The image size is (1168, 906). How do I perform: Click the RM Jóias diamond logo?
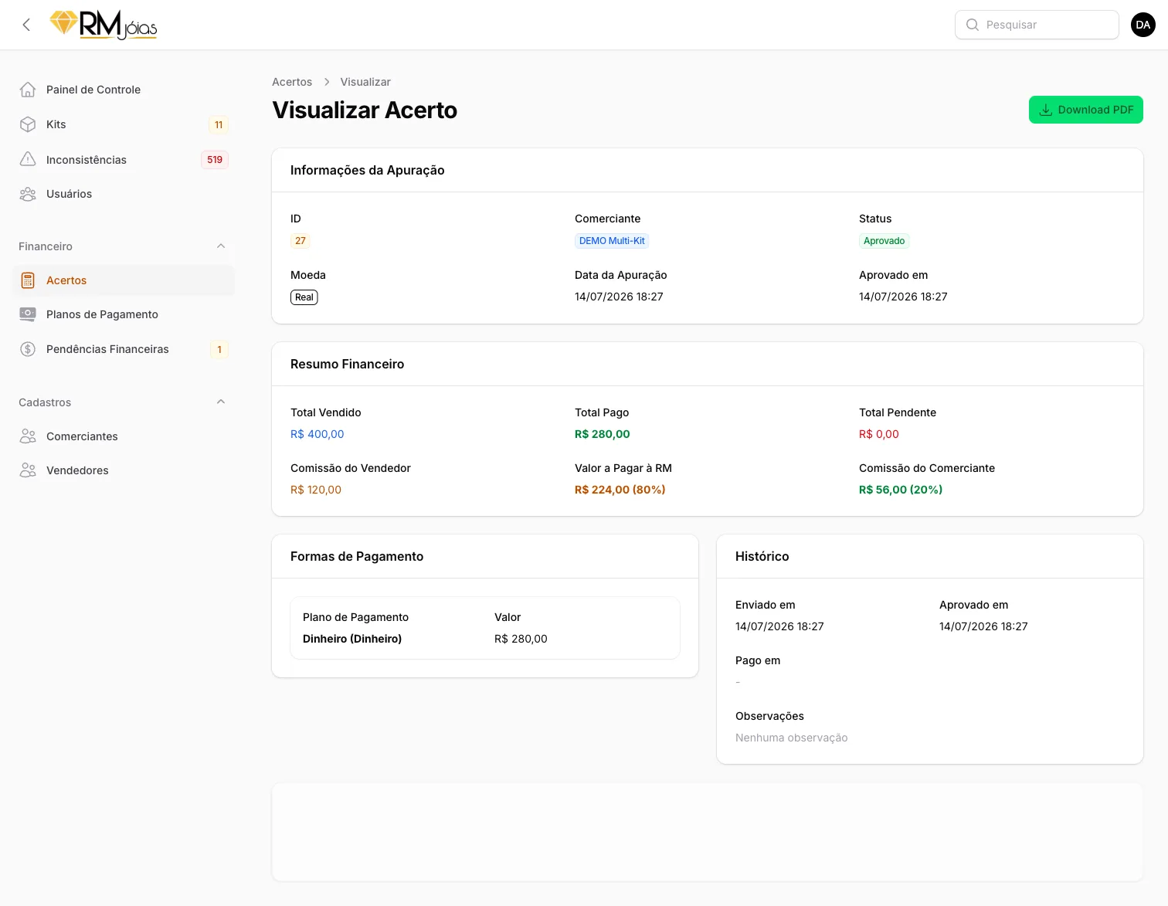pos(104,25)
